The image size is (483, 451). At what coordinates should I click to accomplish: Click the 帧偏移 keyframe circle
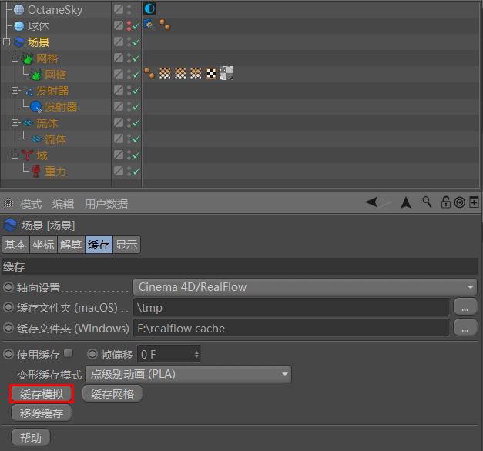pos(92,354)
